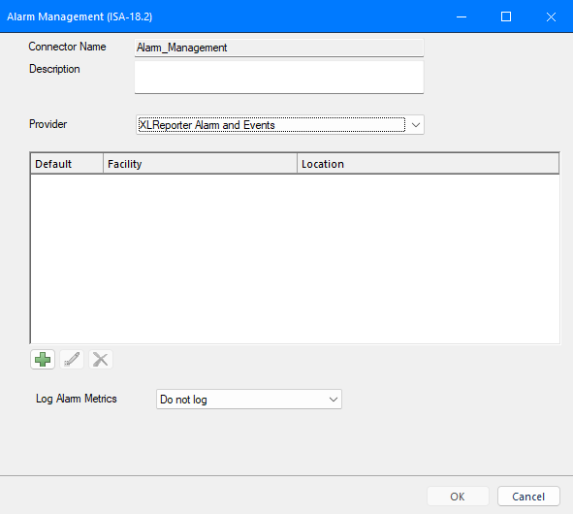Click the empty facility list area
The width and height of the screenshot is (573, 514).
point(295,259)
